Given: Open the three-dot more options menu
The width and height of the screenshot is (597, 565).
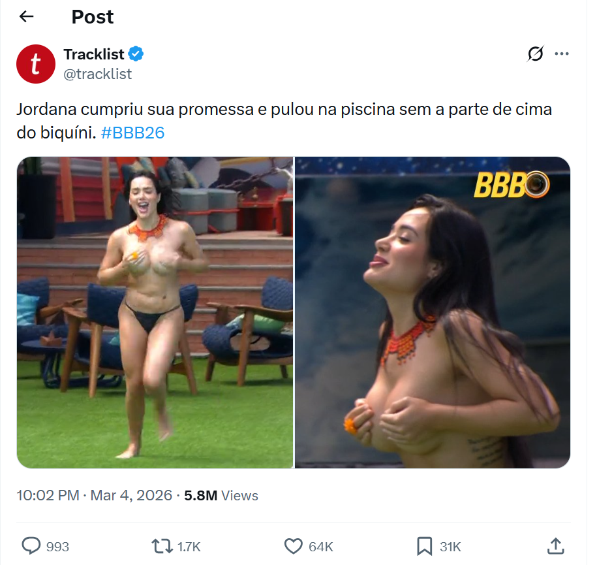Looking at the screenshot, I should pyautogui.click(x=562, y=54).
